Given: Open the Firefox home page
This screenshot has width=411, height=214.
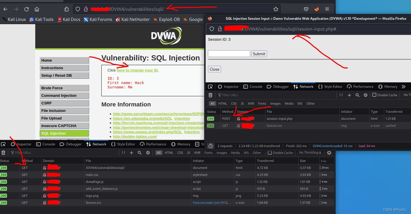Looking at the screenshot, I should click(37, 9).
